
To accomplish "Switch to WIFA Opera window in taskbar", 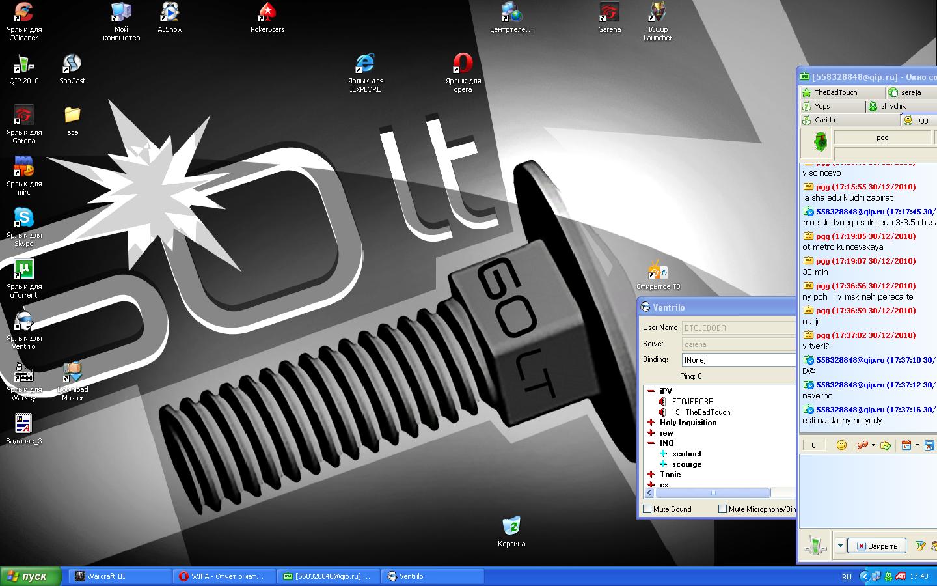I will pos(224,576).
